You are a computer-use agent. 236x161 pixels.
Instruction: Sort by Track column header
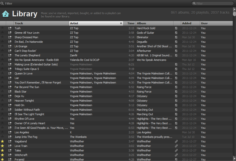point(41,23)
